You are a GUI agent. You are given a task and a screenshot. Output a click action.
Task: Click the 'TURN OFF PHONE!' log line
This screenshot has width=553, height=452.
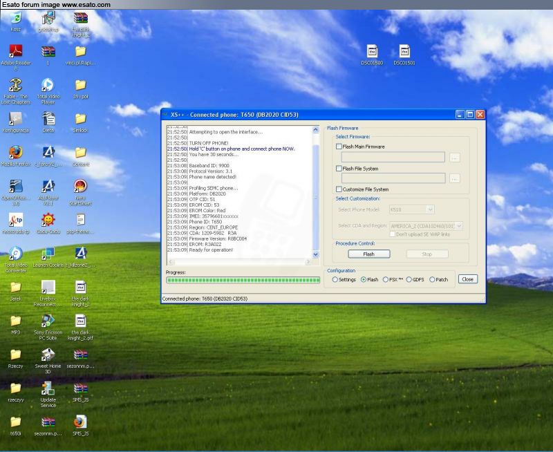click(209, 143)
